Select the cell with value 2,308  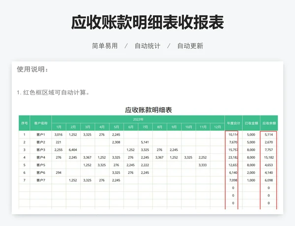[116, 142]
